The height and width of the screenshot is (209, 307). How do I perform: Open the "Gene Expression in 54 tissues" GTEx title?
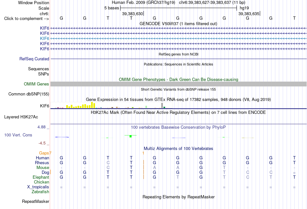click(x=178, y=99)
